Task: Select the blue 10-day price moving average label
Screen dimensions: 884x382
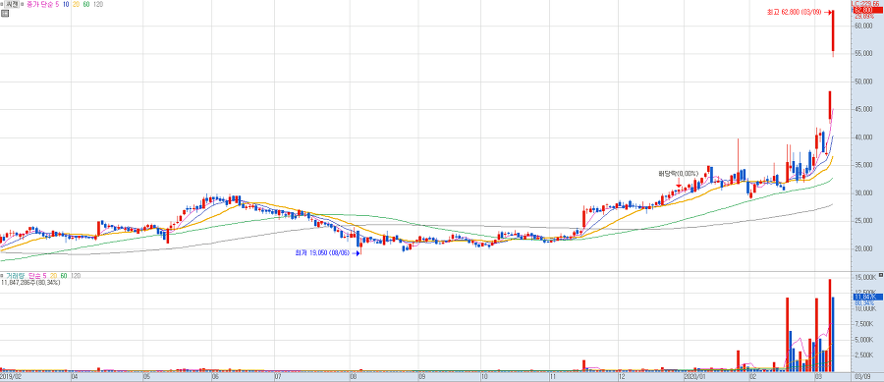Action: (67, 4)
